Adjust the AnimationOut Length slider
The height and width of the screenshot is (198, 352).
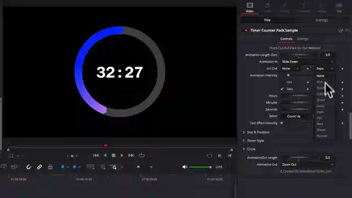pos(299,158)
